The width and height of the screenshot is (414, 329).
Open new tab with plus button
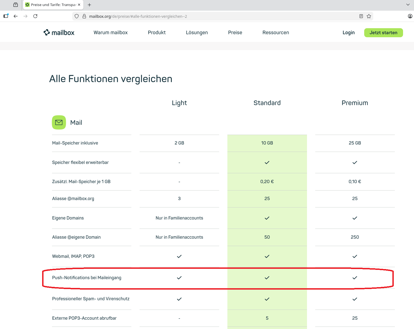[89, 5]
